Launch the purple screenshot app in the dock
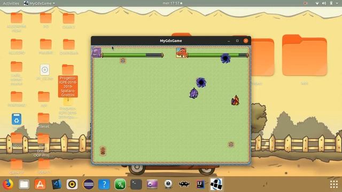 pos(152,184)
